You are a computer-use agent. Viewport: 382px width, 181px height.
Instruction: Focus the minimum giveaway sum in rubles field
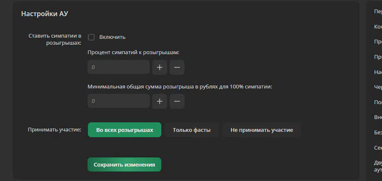(x=119, y=101)
